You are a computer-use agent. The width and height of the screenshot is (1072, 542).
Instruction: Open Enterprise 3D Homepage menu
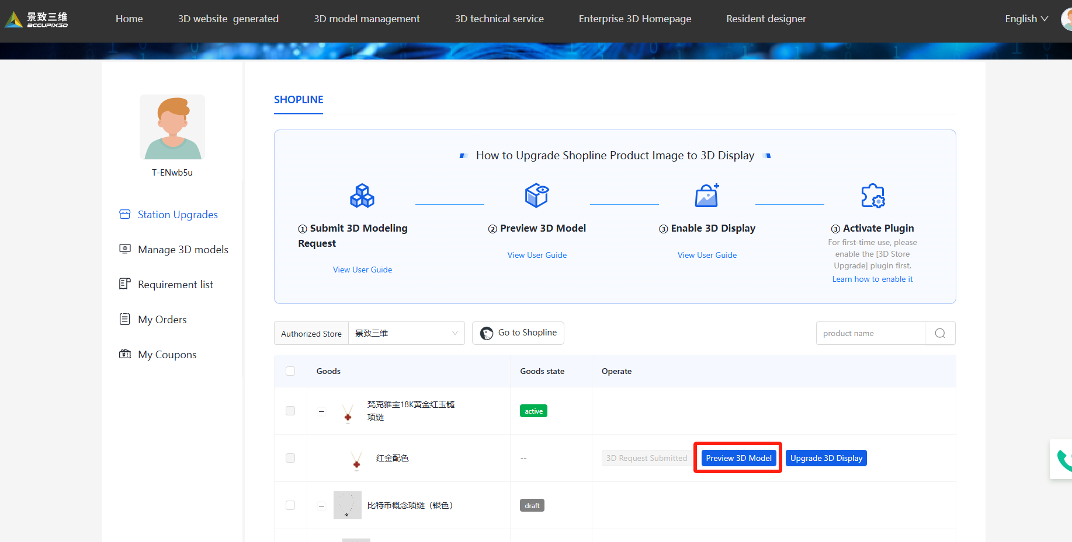pyautogui.click(x=635, y=19)
